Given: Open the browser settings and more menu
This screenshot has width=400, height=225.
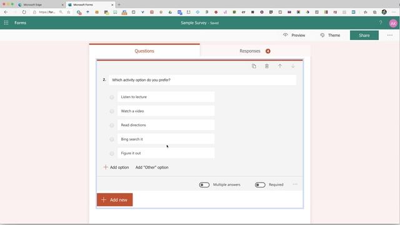Looking at the screenshot, I should coord(394,12).
